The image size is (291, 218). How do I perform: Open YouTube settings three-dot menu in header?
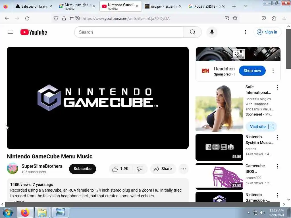coord(245,32)
